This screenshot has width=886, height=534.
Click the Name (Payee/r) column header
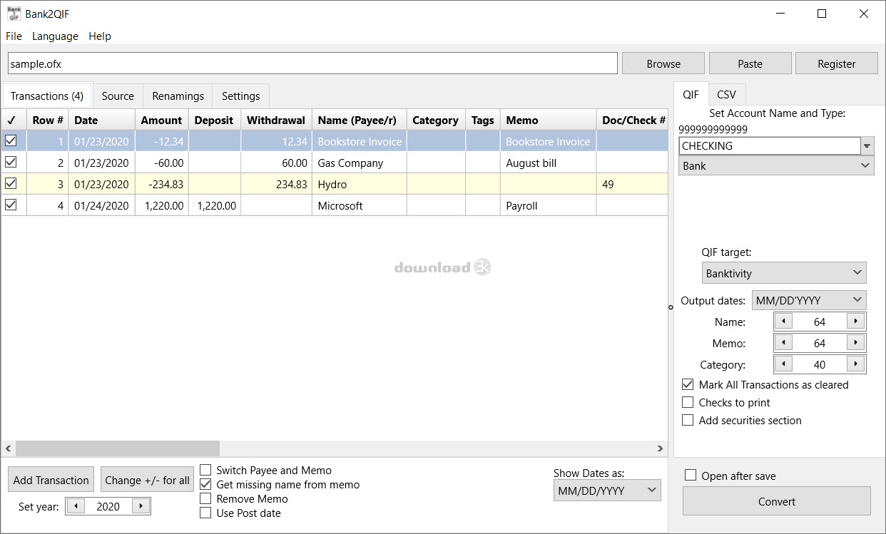[x=359, y=120]
